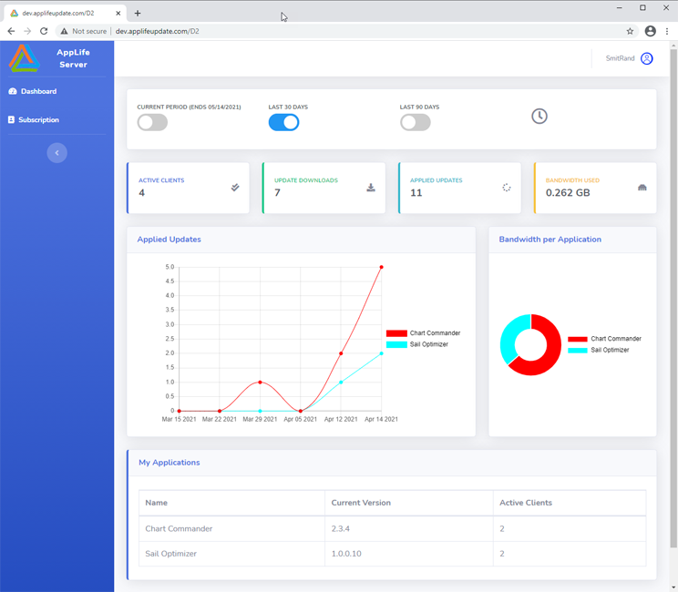Open a new browser tab
Image resolution: width=678 pixels, height=592 pixels.
point(138,14)
